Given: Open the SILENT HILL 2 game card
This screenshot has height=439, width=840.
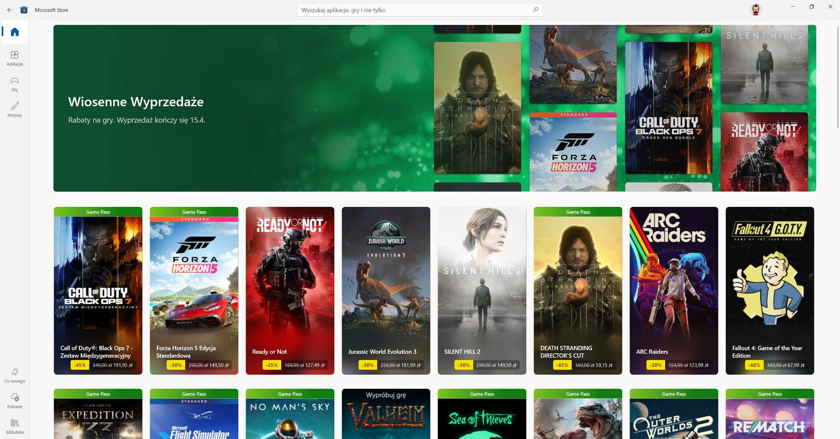Looking at the screenshot, I should point(482,290).
